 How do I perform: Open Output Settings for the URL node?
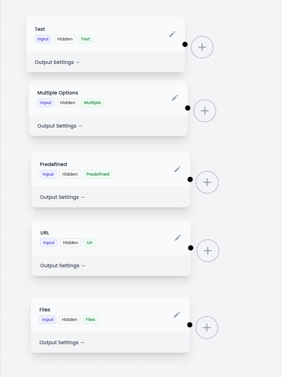click(63, 266)
